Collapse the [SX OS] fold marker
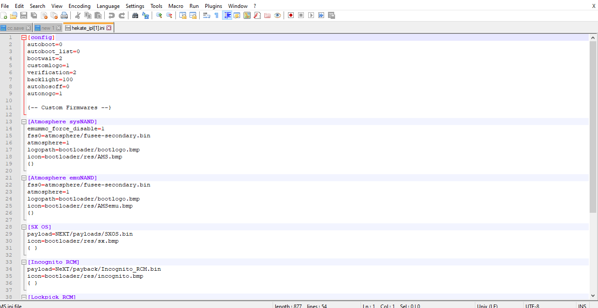 [24, 227]
